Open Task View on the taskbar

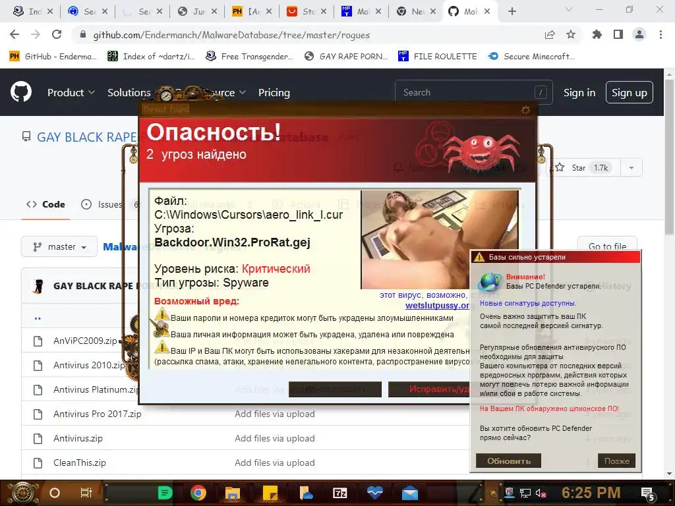tap(86, 493)
